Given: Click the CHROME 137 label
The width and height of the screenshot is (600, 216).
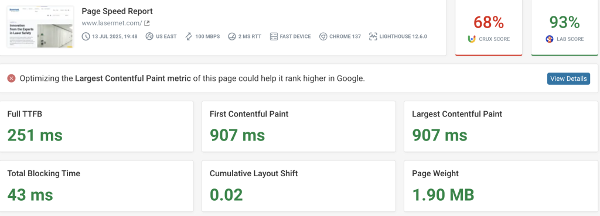Looking at the screenshot, I should click(x=345, y=37).
